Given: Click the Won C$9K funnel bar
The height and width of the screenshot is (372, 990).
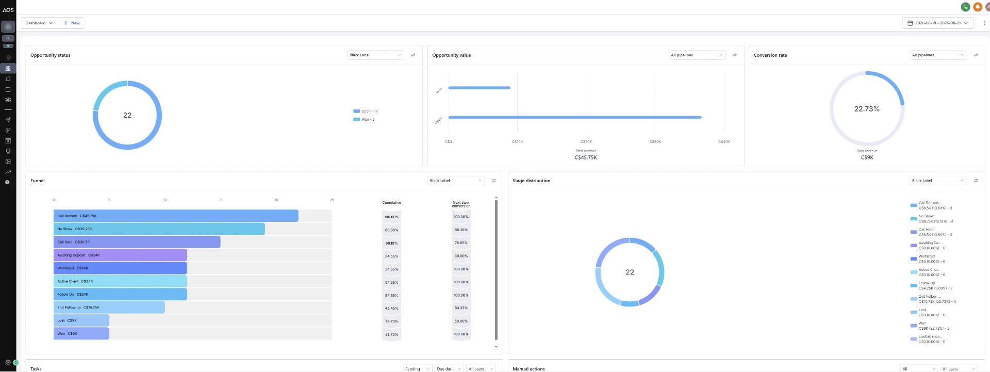Looking at the screenshot, I should (x=81, y=334).
